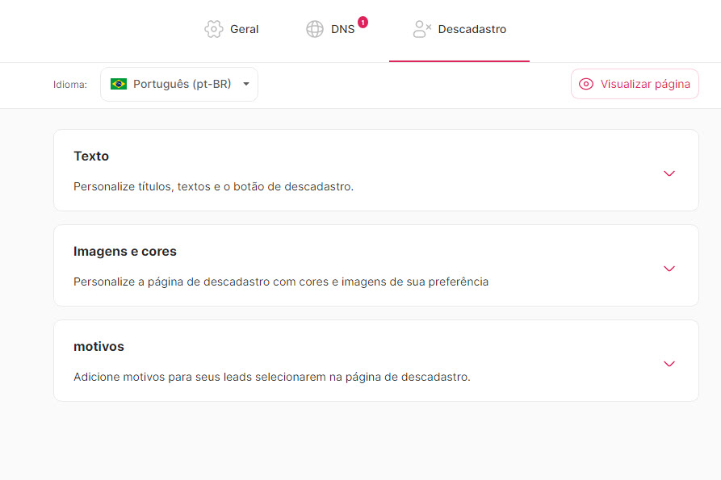Click the Idioma label

70,85
